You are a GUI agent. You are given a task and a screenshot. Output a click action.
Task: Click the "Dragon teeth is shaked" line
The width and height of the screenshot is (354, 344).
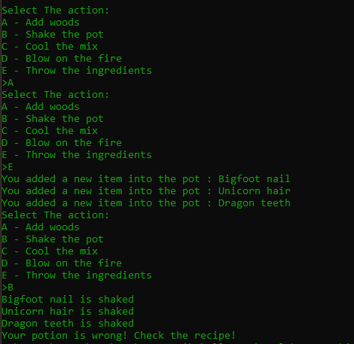tap(68, 324)
